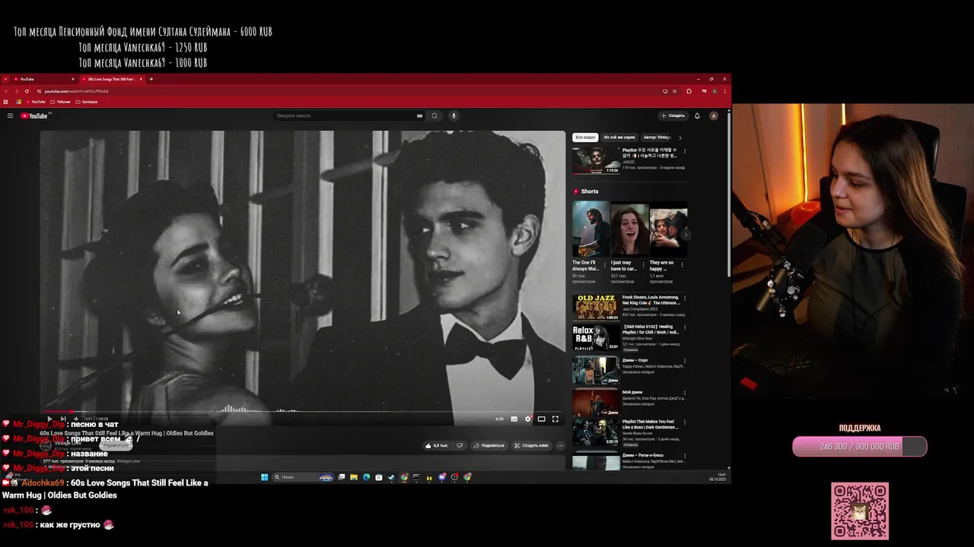The width and height of the screenshot is (974, 547).
Task: Show more filter chips with arrow
Action: pos(680,138)
